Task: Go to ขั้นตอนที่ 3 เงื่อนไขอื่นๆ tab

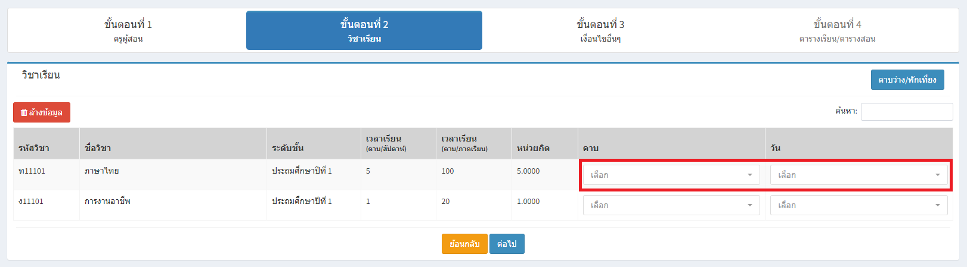Action: pyautogui.click(x=600, y=30)
